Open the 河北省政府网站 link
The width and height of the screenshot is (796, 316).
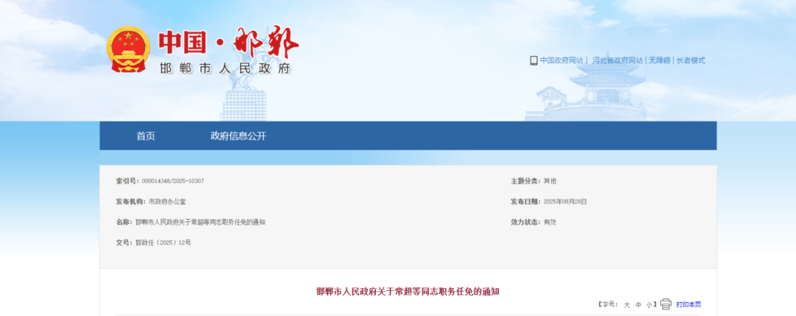618,60
